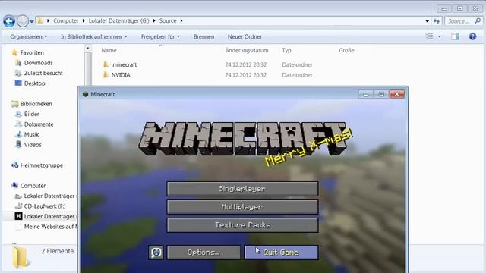
Task: Open Explorer help question mark
Action: point(472,36)
